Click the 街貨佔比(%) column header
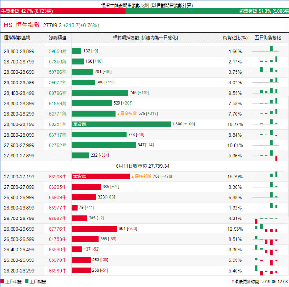The height and width of the screenshot is (287, 289). point(235,38)
